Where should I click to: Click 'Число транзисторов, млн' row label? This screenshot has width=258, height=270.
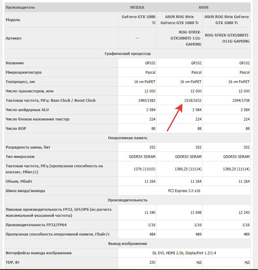[x=30, y=91]
